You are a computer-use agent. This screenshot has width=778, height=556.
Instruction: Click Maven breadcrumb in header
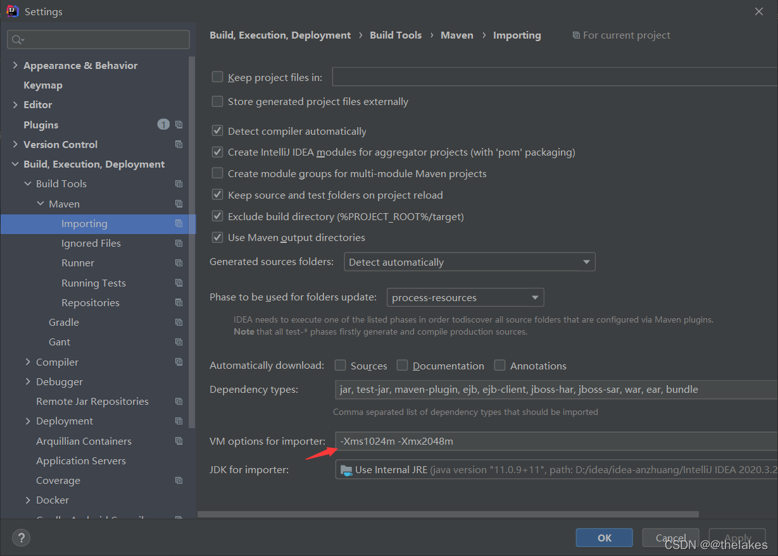(457, 35)
